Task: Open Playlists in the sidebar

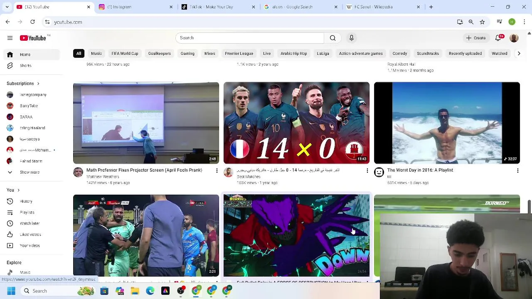Action: click(31, 212)
